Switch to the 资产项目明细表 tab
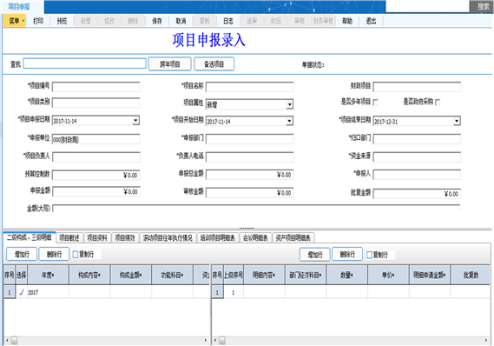This screenshot has width=494, height=346. point(293,238)
